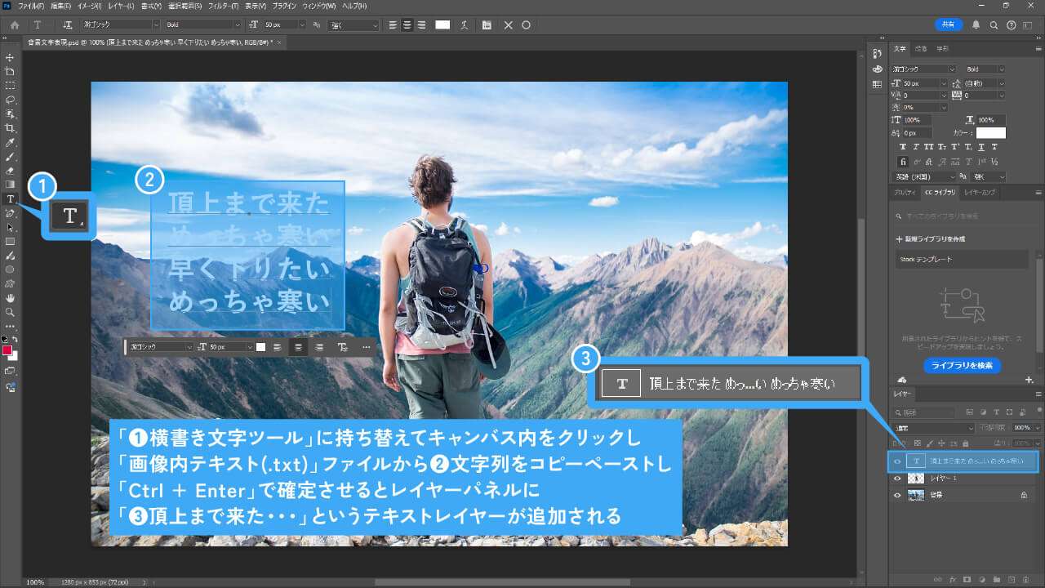Toggle text orientation in options bar

pos(67,25)
